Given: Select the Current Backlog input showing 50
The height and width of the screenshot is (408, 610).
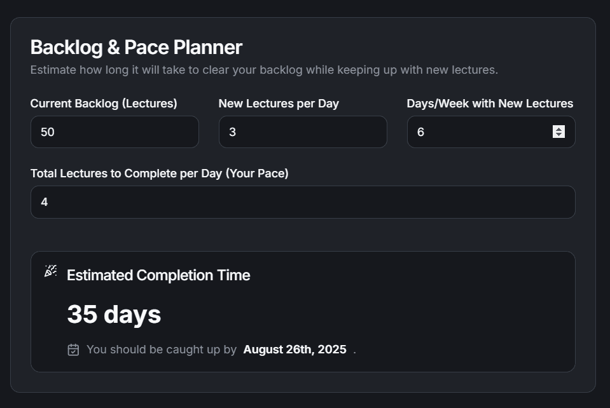Looking at the screenshot, I should click(114, 132).
